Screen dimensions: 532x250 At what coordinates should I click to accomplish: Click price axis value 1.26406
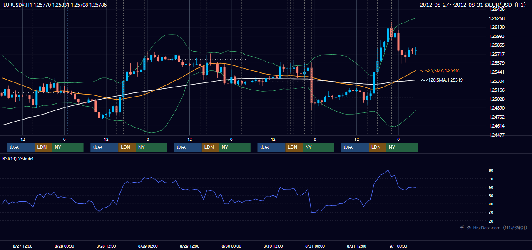[496, 9]
